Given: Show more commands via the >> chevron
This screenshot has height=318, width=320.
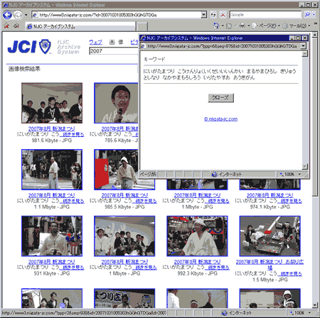Looking at the screenshot, I should 316,23.
